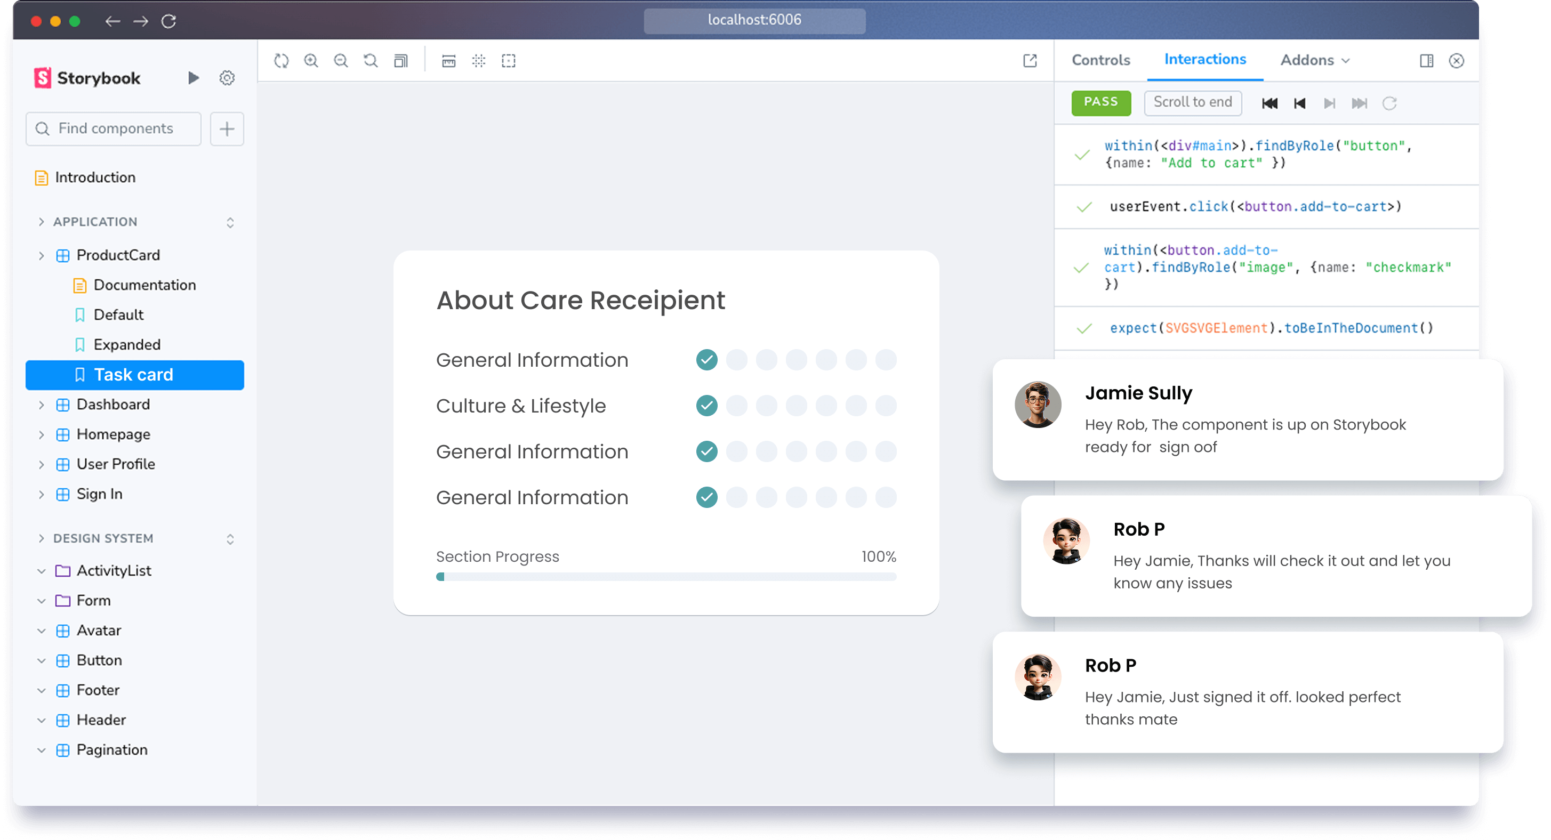Click the Find components search field
1551x840 pixels.
115,129
